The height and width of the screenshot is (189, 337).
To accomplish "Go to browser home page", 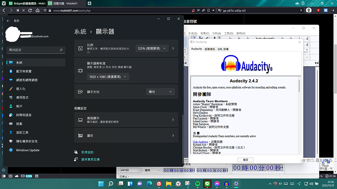I will (x=37, y=10).
